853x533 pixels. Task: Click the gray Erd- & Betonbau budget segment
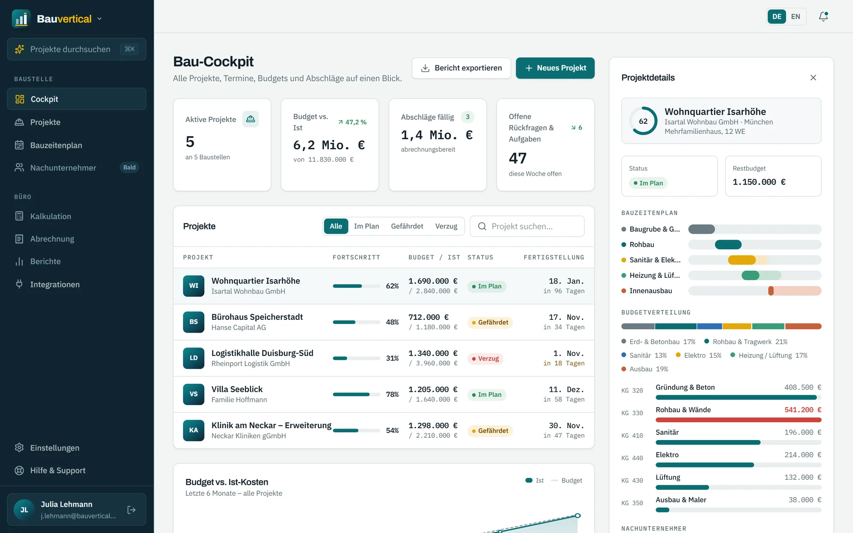[x=638, y=326]
